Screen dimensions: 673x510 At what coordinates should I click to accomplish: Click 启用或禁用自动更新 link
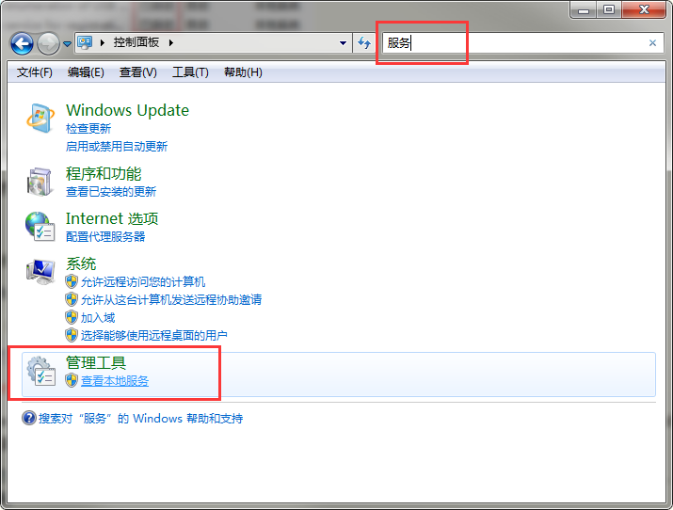[x=117, y=147]
